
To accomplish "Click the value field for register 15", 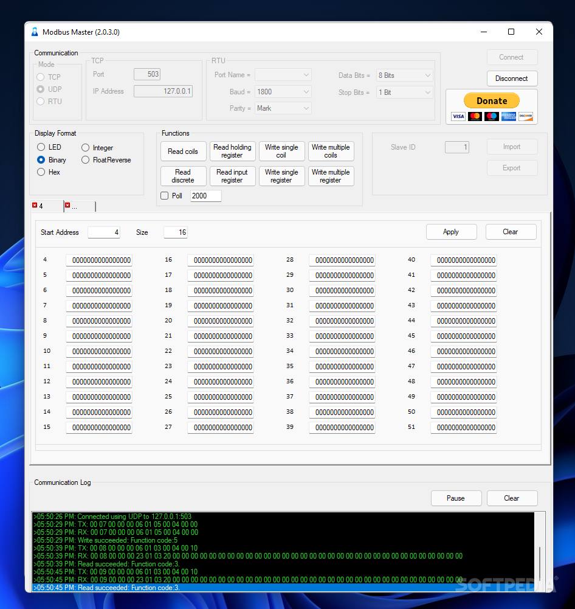I will coord(99,427).
